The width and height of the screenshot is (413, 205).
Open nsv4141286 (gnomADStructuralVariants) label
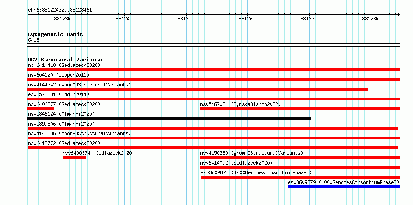point(79,133)
